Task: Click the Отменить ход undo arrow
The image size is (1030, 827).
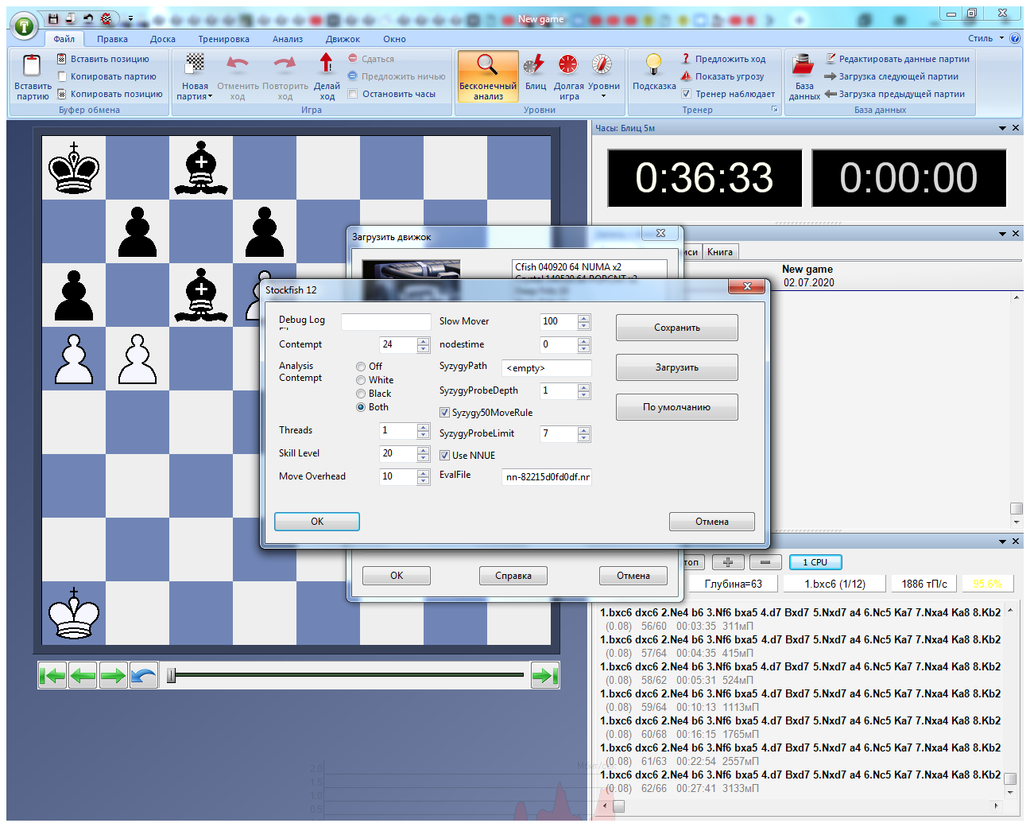Action: 238,64
